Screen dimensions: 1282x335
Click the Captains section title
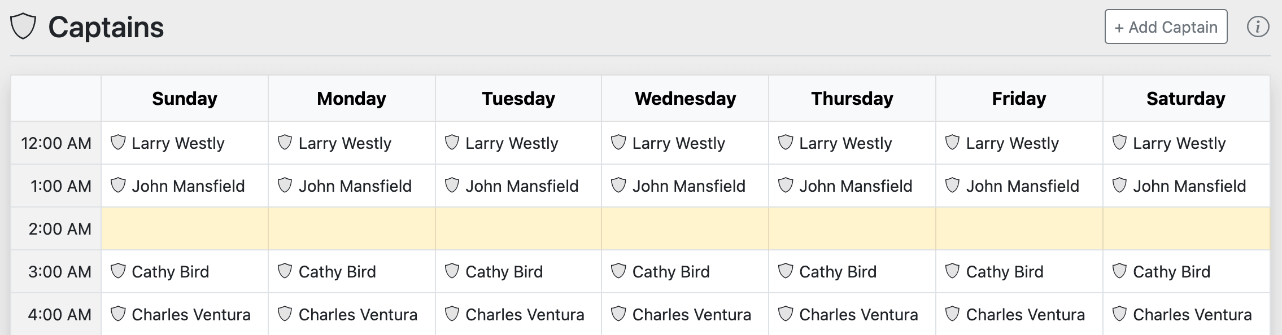pyautogui.click(x=106, y=27)
